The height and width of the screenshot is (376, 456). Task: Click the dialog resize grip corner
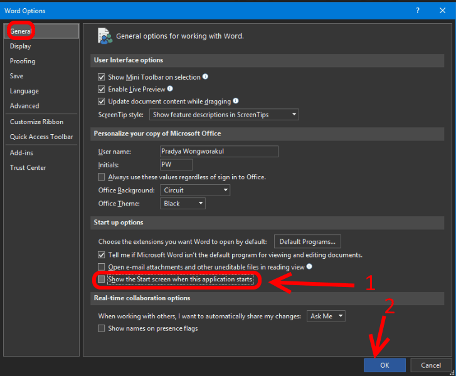(x=452, y=373)
